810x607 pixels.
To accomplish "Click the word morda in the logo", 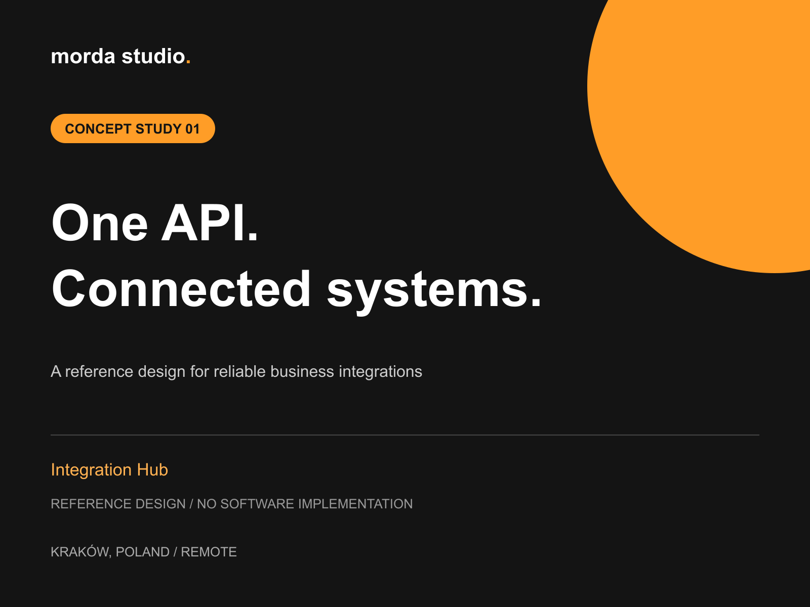I will [83, 56].
